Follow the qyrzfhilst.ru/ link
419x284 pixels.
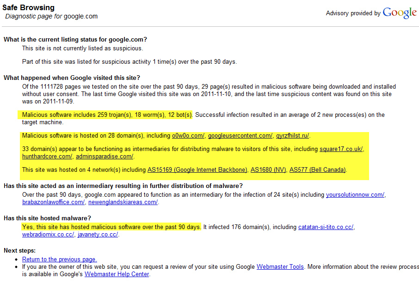293,136
